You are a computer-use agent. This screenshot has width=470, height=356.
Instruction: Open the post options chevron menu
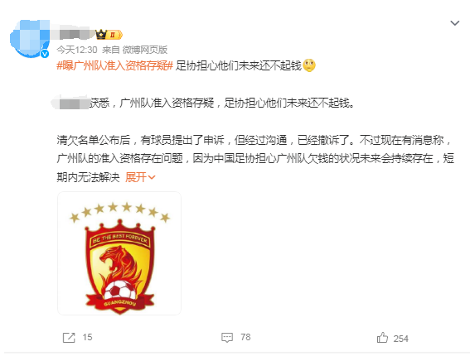click(455, 23)
